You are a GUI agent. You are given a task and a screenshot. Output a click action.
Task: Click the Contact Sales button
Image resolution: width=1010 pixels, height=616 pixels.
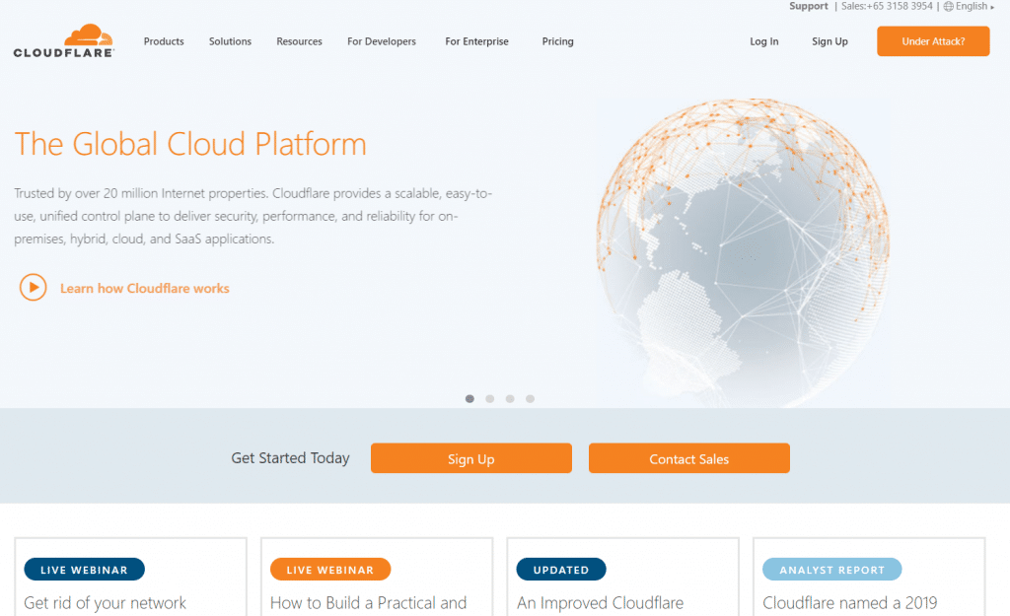pyautogui.click(x=688, y=458)
